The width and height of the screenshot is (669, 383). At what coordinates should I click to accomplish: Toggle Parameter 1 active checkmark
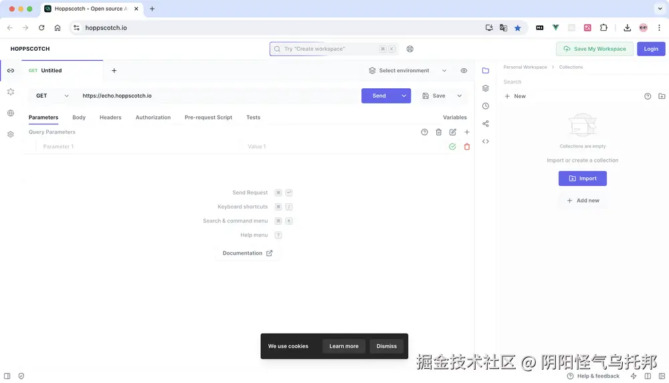(x=452, y=147)
